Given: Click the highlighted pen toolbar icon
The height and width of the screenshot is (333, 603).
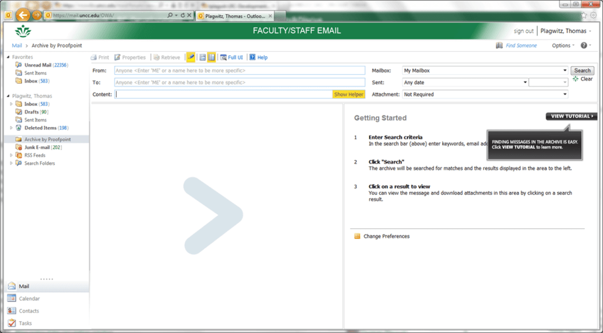Looking at the screenshot, I should point(190,57).
